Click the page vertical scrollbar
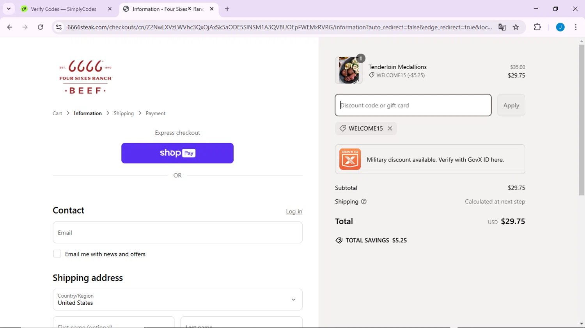The image size is (585, 328). coord(581,120)
